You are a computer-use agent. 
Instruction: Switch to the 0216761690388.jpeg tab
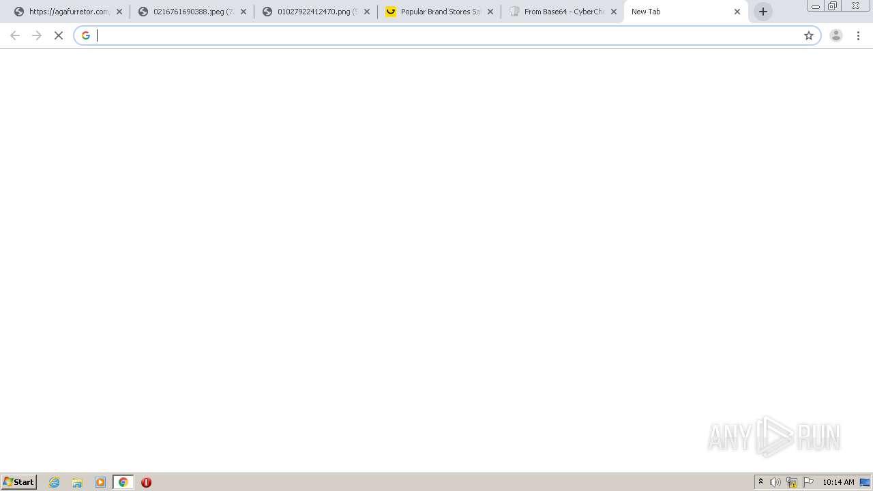coord(187,12)
